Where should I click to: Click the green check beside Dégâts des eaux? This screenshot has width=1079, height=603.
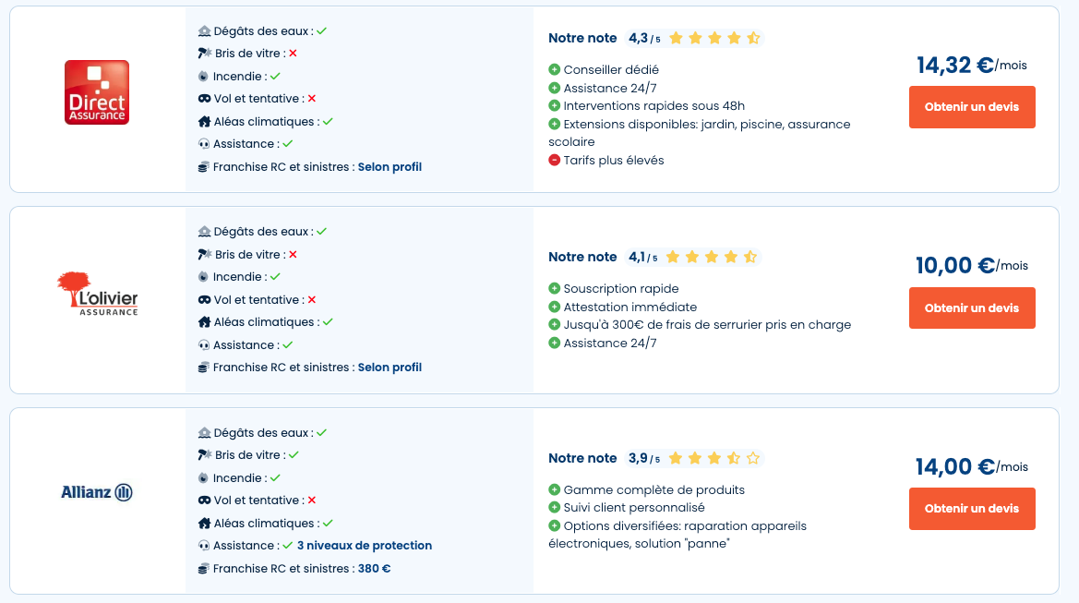click(x=322, y=30)
